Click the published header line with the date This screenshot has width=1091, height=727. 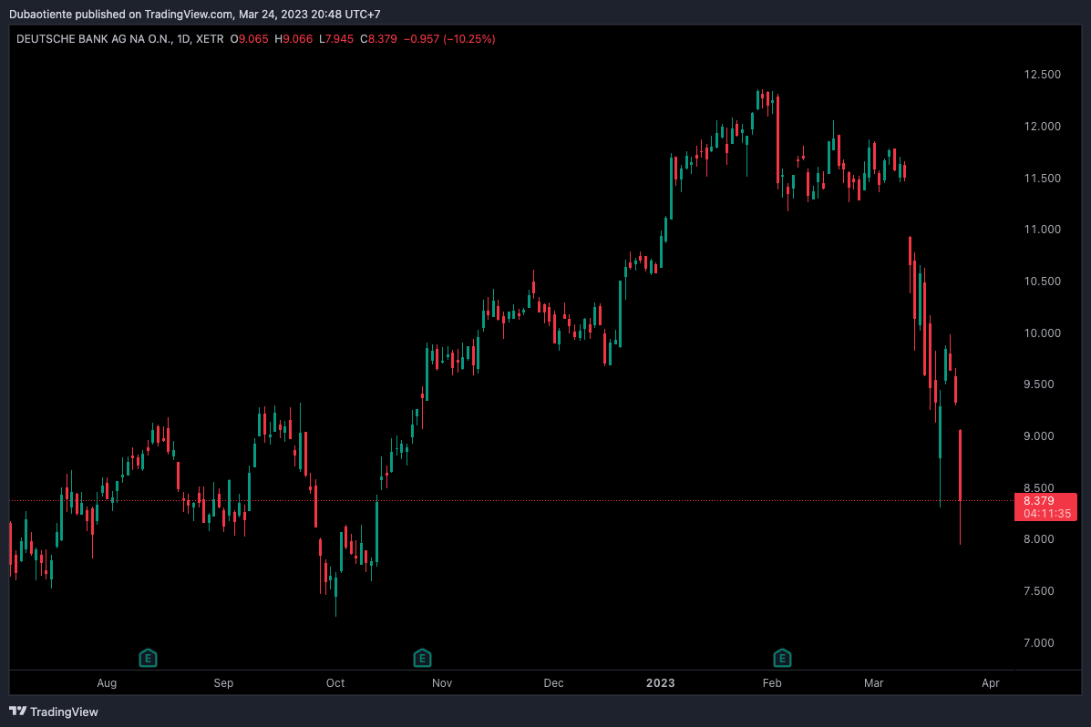(x=195, y=14)
